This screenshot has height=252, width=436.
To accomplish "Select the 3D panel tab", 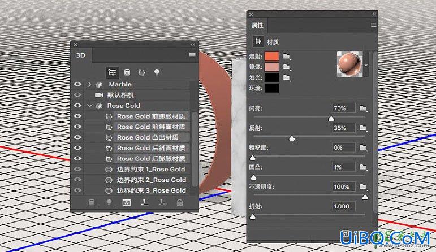I will [81, 55].
